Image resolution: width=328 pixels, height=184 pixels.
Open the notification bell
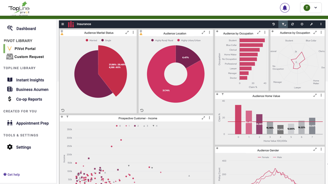[x=285, y=8]
